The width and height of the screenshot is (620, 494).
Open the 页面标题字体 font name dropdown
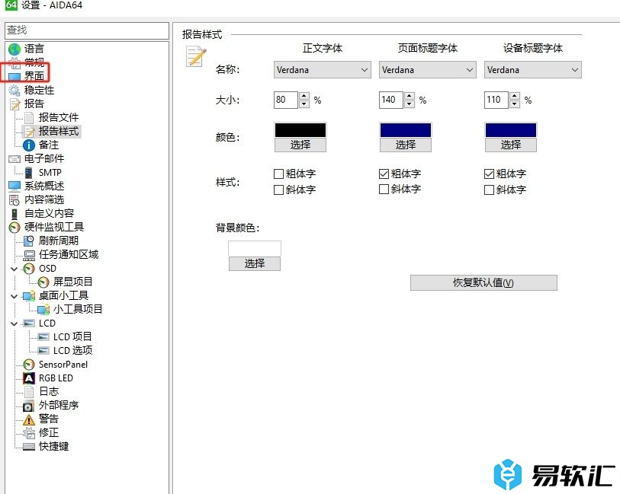[x=427, y=70]
